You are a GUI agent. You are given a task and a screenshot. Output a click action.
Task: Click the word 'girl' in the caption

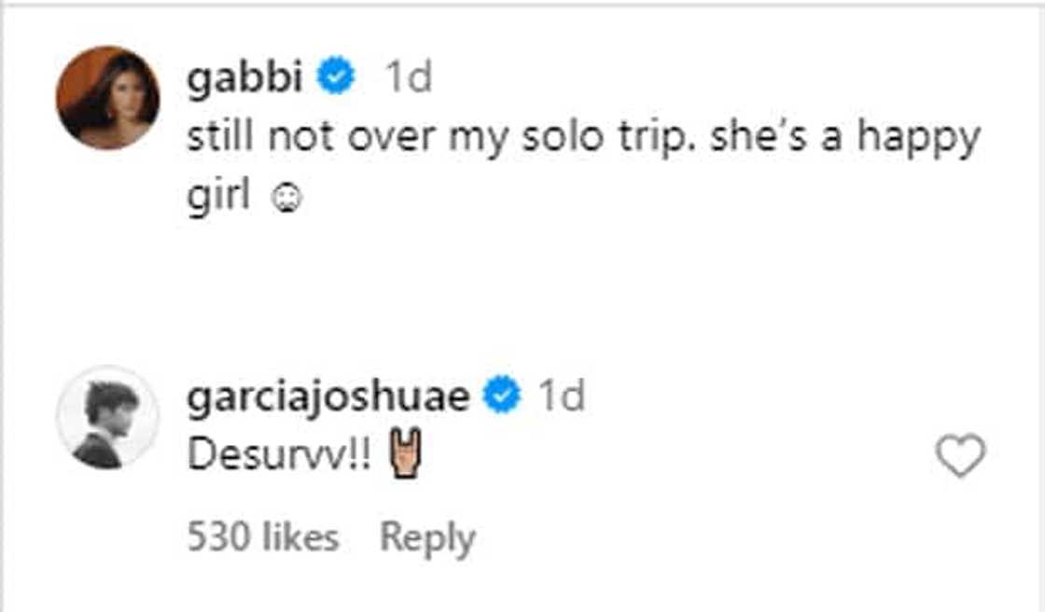click(217, 200)
